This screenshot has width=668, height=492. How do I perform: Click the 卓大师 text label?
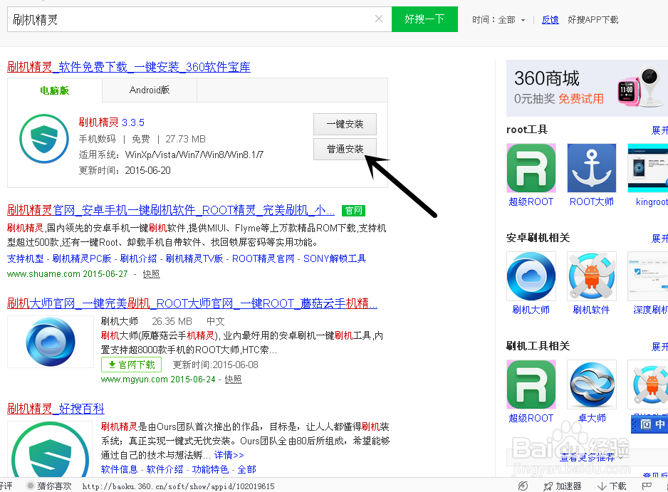(x=592, y=418)
